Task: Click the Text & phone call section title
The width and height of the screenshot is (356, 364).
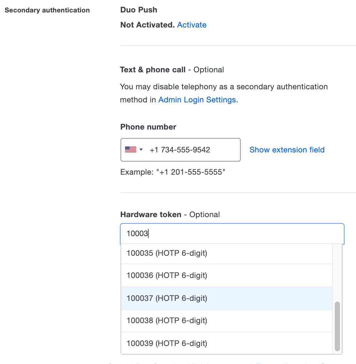Action: tap(153, 69)
